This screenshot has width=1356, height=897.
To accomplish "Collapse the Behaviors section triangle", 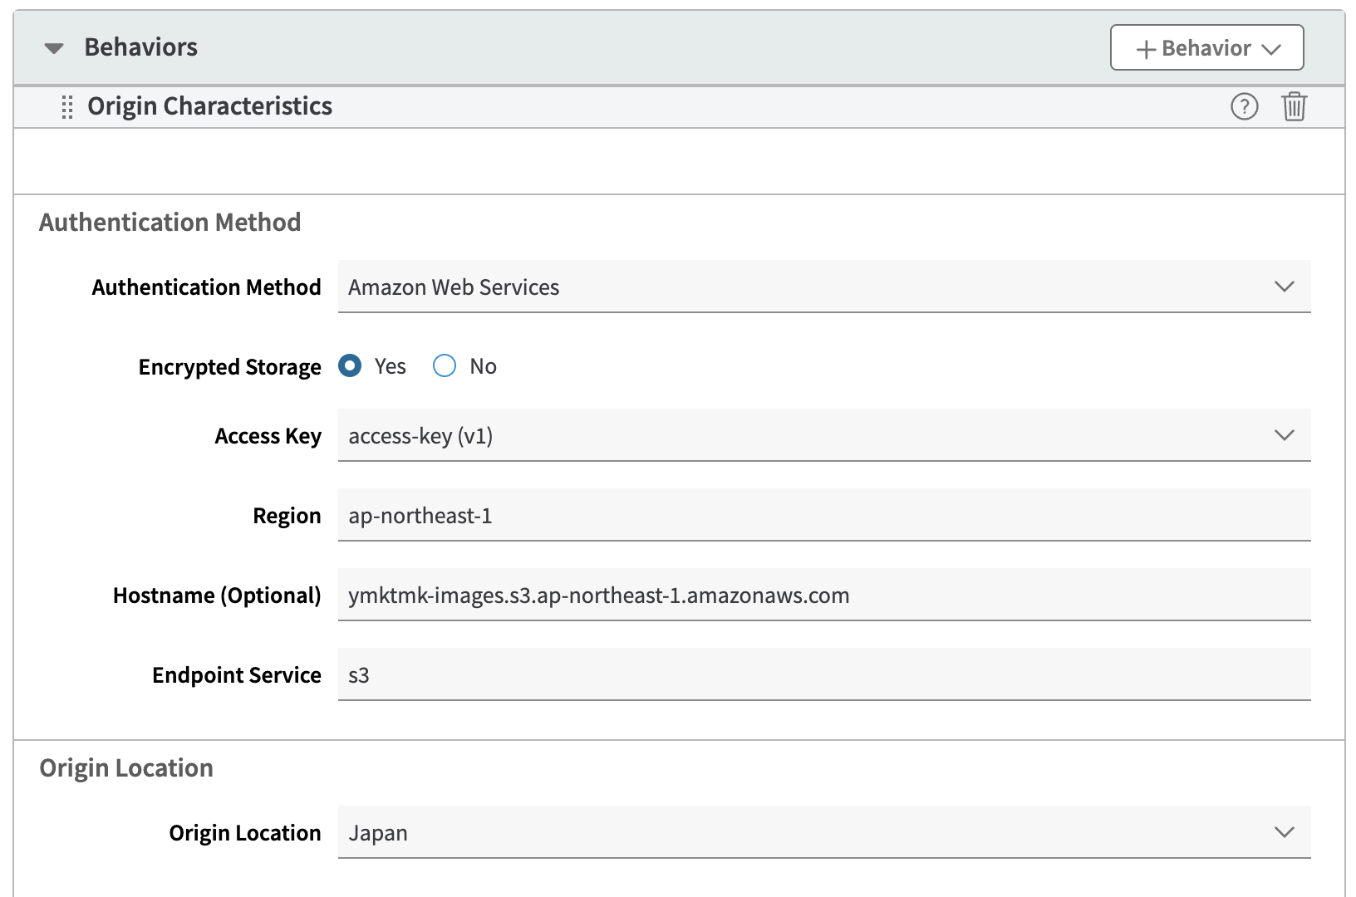I will pyautogui.click(x=54, y=48).
